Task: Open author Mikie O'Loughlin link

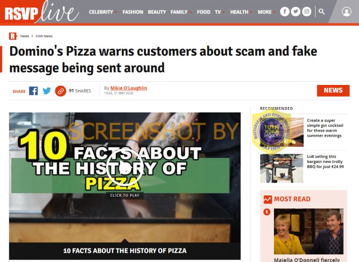Action: [129, 88]
